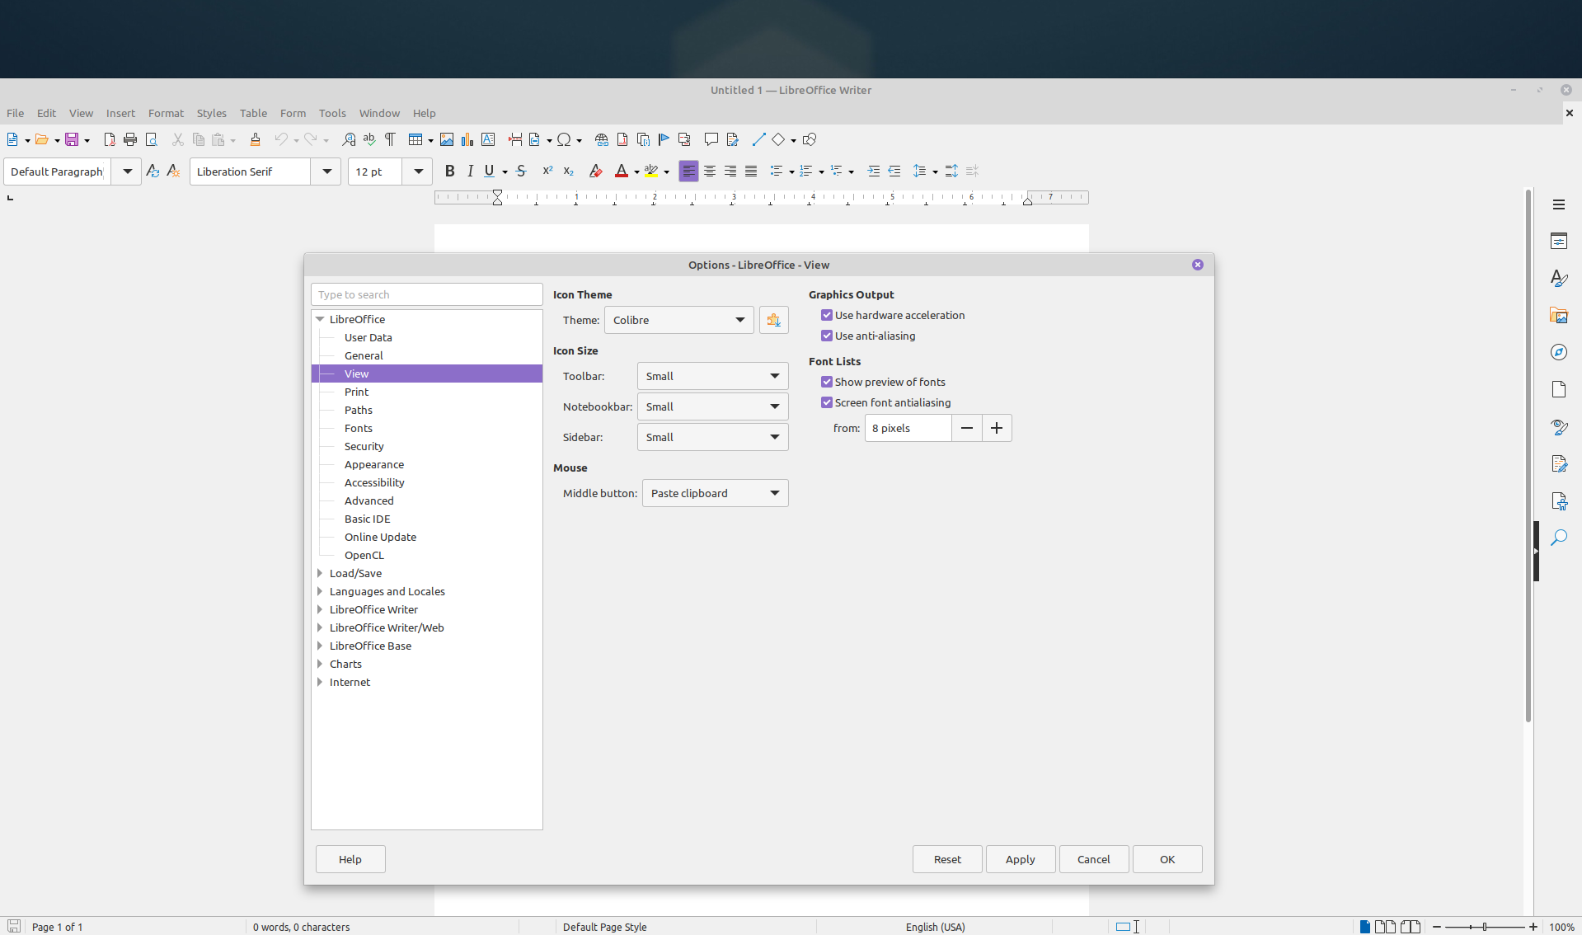Click the Find and Replace icon

(349, 140)
